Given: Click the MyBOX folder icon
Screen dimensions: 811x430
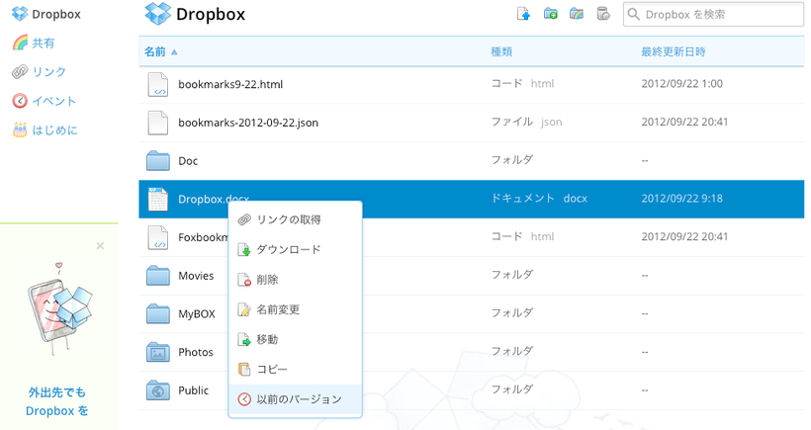Looking at the screenshot, I should (158, 313).
